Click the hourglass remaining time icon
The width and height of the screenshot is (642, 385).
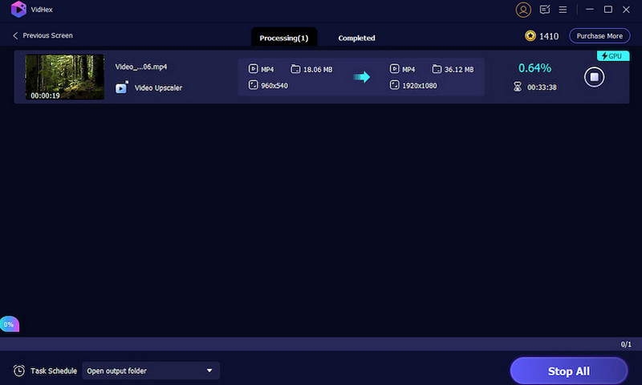pyautogui.click(x=518, y=87)
